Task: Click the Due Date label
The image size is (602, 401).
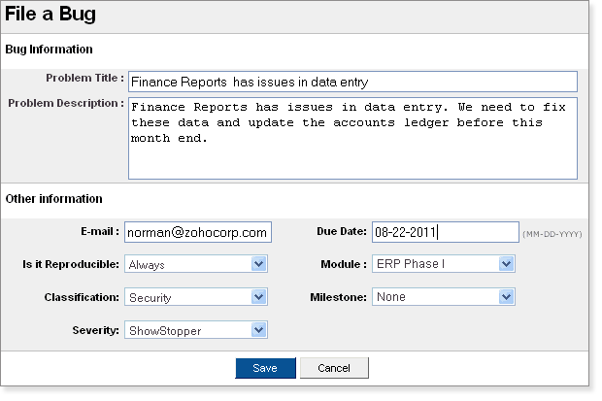Action: (342, 232)
